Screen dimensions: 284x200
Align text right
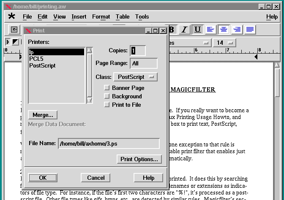coord(237,30)
